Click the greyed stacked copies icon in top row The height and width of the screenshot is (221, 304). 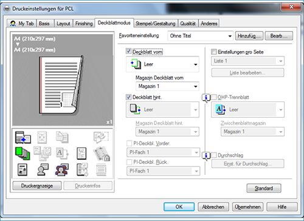coord(62,137)
